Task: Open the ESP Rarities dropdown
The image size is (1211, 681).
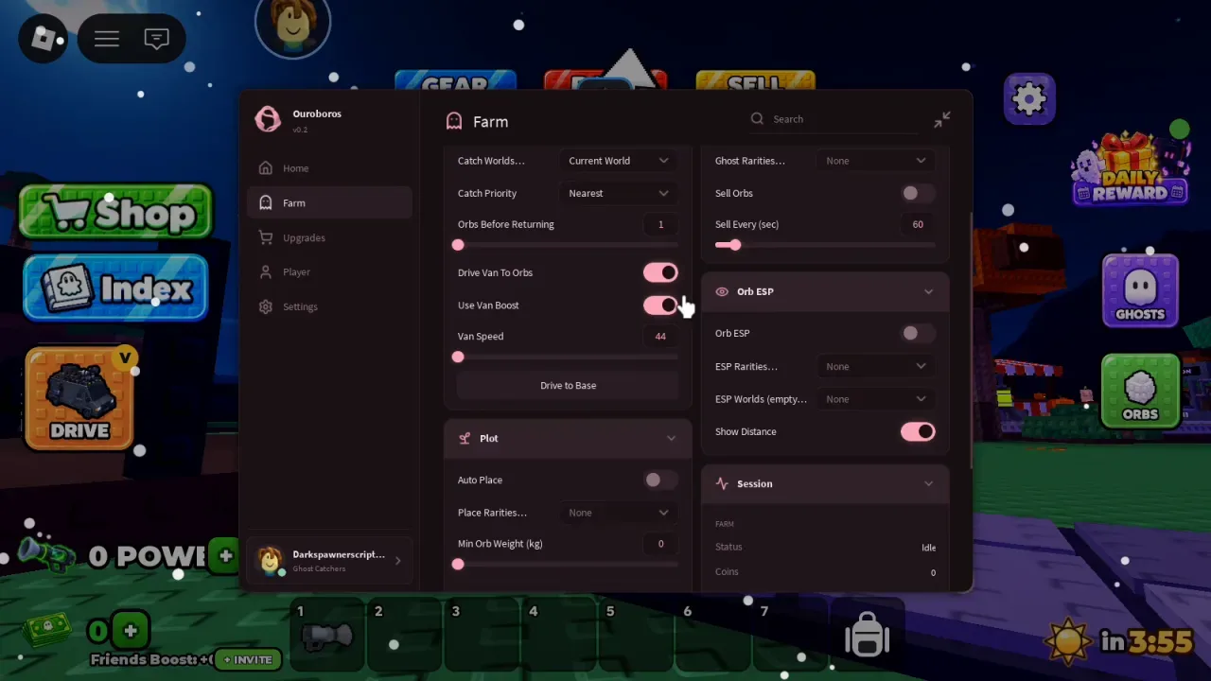Action: [876, 366]
